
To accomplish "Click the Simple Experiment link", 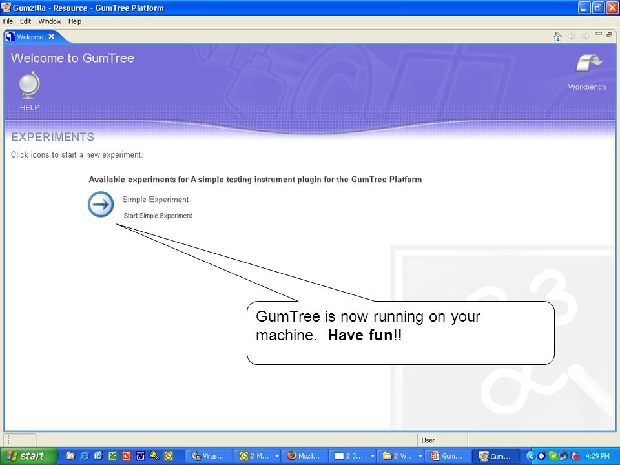I will pyautogui.click(x=156, y=200).
